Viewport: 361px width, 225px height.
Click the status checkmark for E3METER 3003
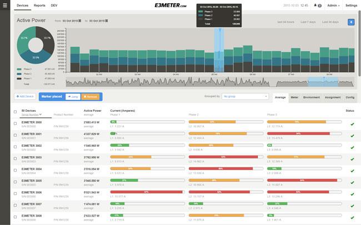click(x=352, y=159)
